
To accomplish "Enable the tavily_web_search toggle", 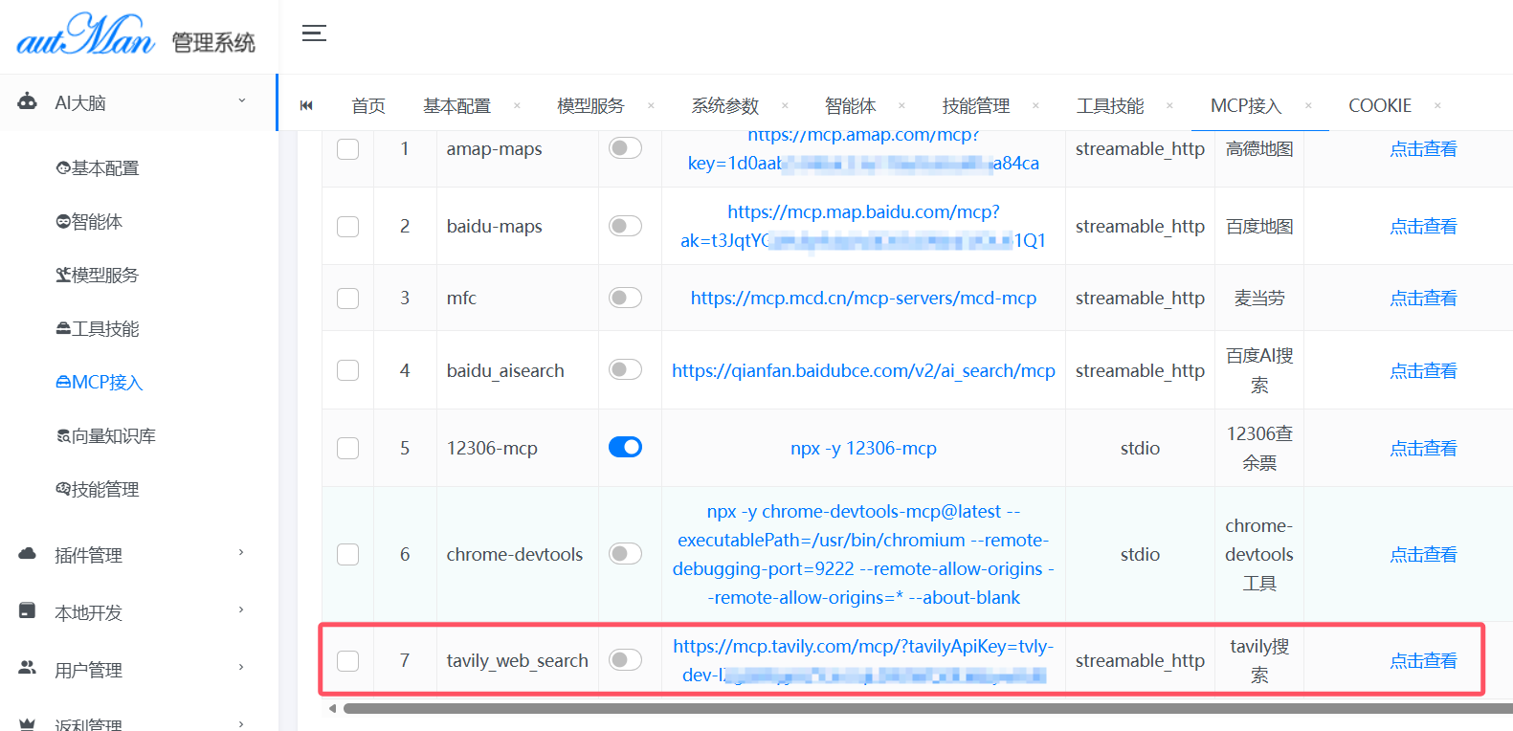I will (625, 659).
